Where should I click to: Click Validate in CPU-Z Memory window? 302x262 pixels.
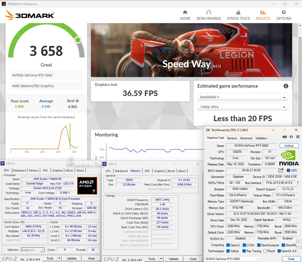pos(173,259)
